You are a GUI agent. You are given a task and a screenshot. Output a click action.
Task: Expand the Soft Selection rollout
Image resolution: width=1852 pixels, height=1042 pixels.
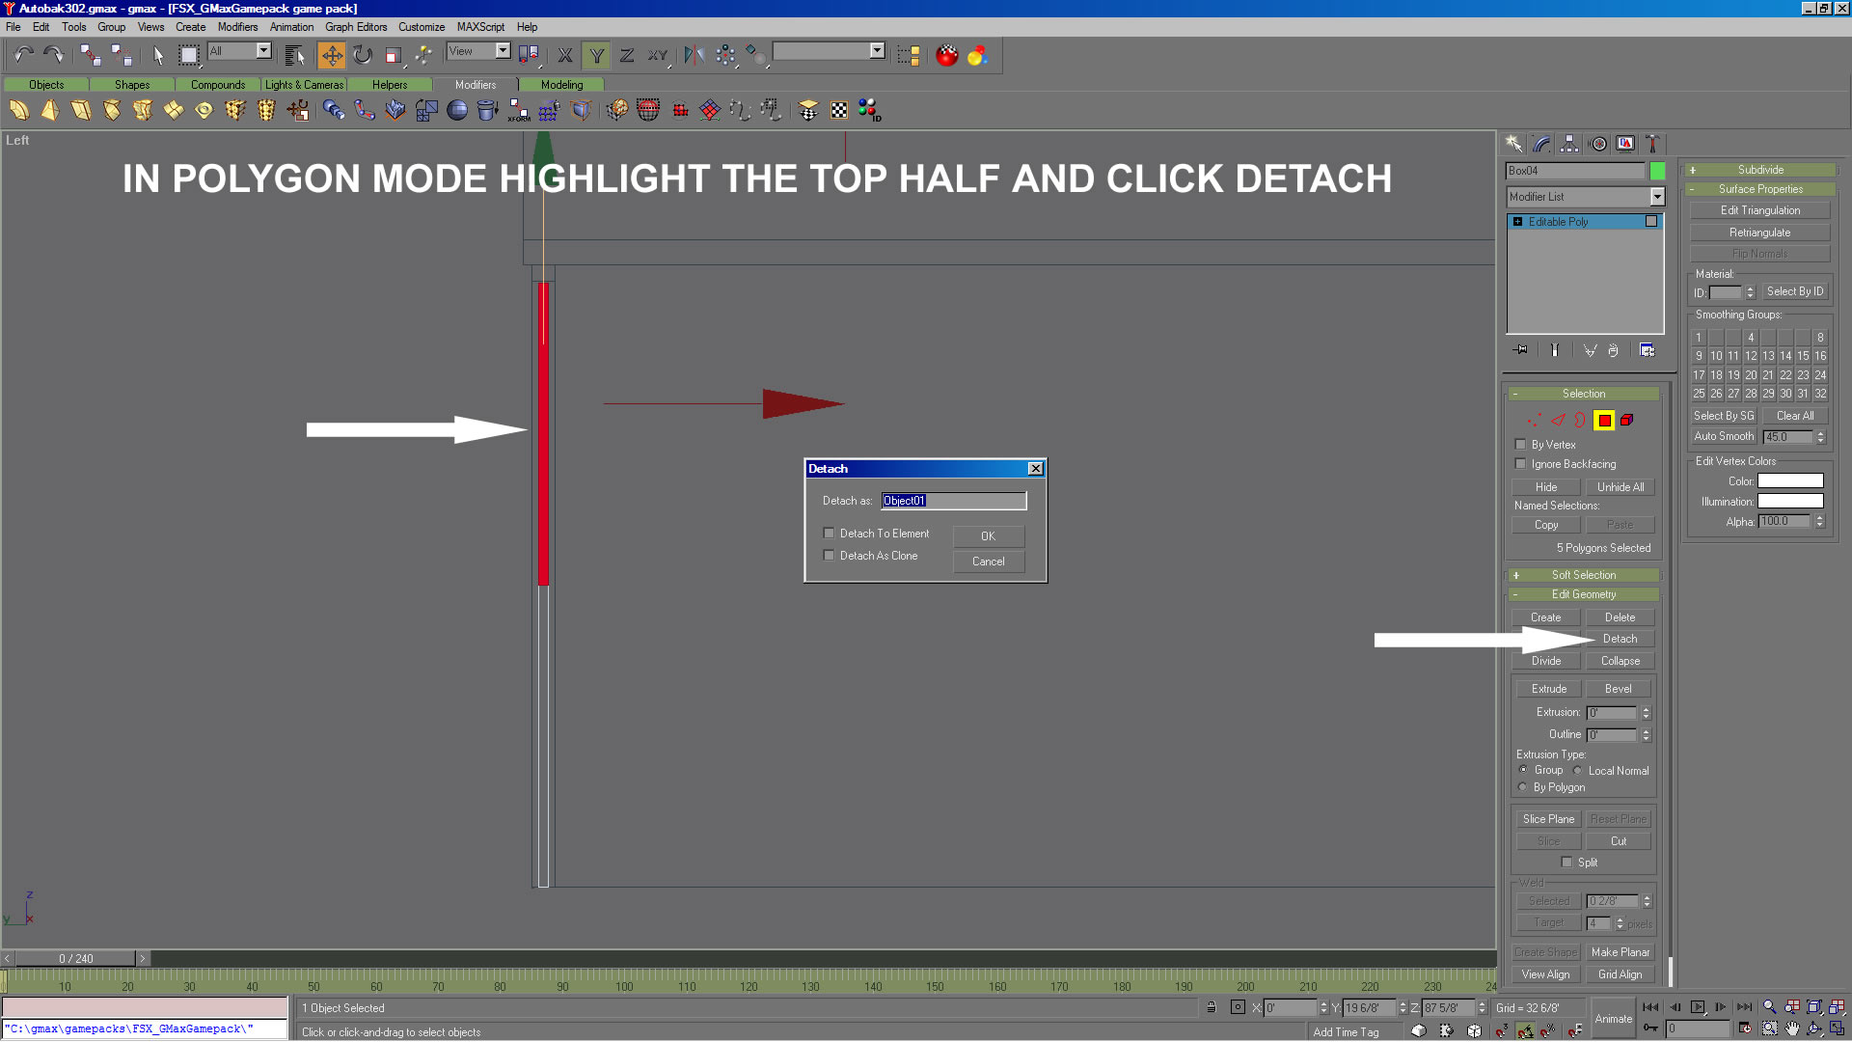(x=1584, y=575)
